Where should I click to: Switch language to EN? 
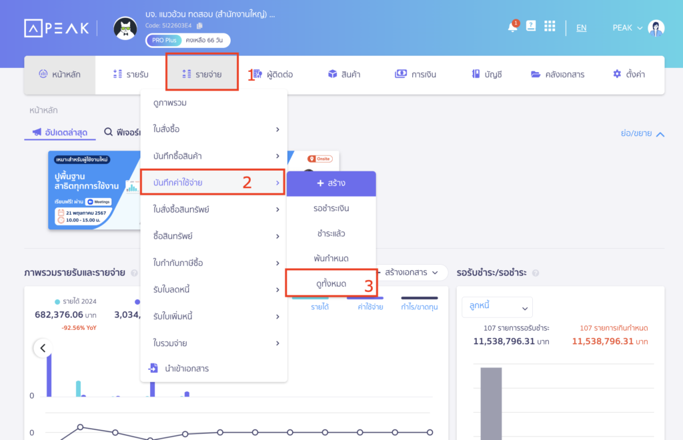[581, 28]
